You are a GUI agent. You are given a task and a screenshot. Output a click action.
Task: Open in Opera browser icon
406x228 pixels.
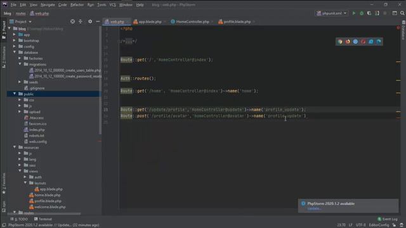[x=363, y=42]
